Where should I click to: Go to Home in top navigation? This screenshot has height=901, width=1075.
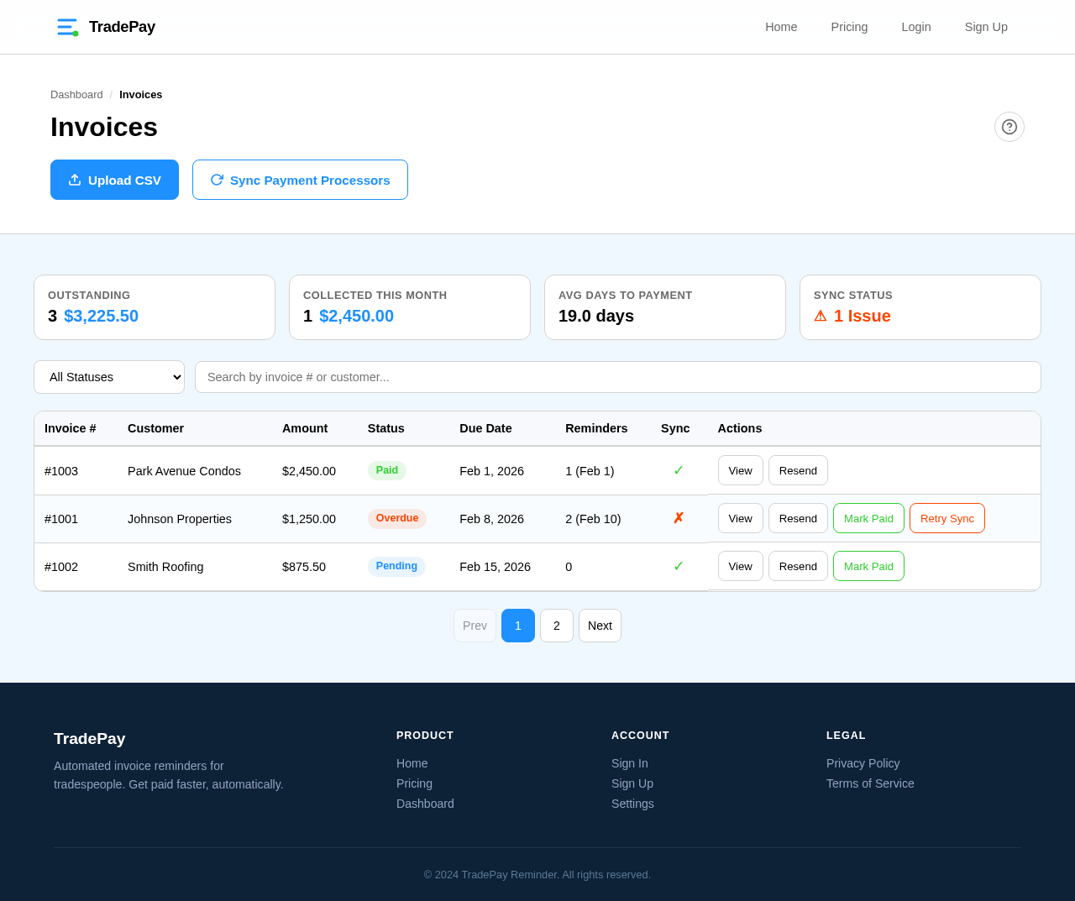[x=781, y=27]
